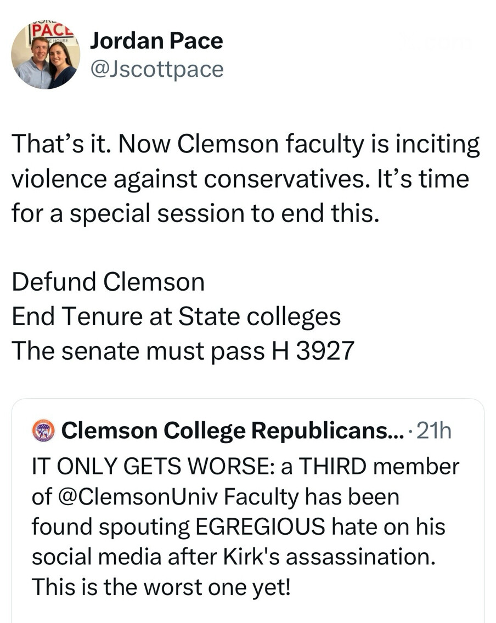Click "violence against conservatives" text

point(171,179)
